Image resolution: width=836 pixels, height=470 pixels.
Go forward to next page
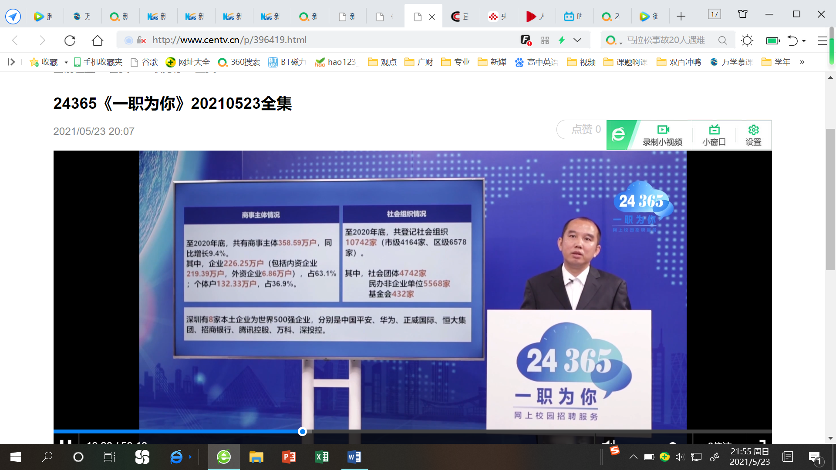click(x=42, y=40)
